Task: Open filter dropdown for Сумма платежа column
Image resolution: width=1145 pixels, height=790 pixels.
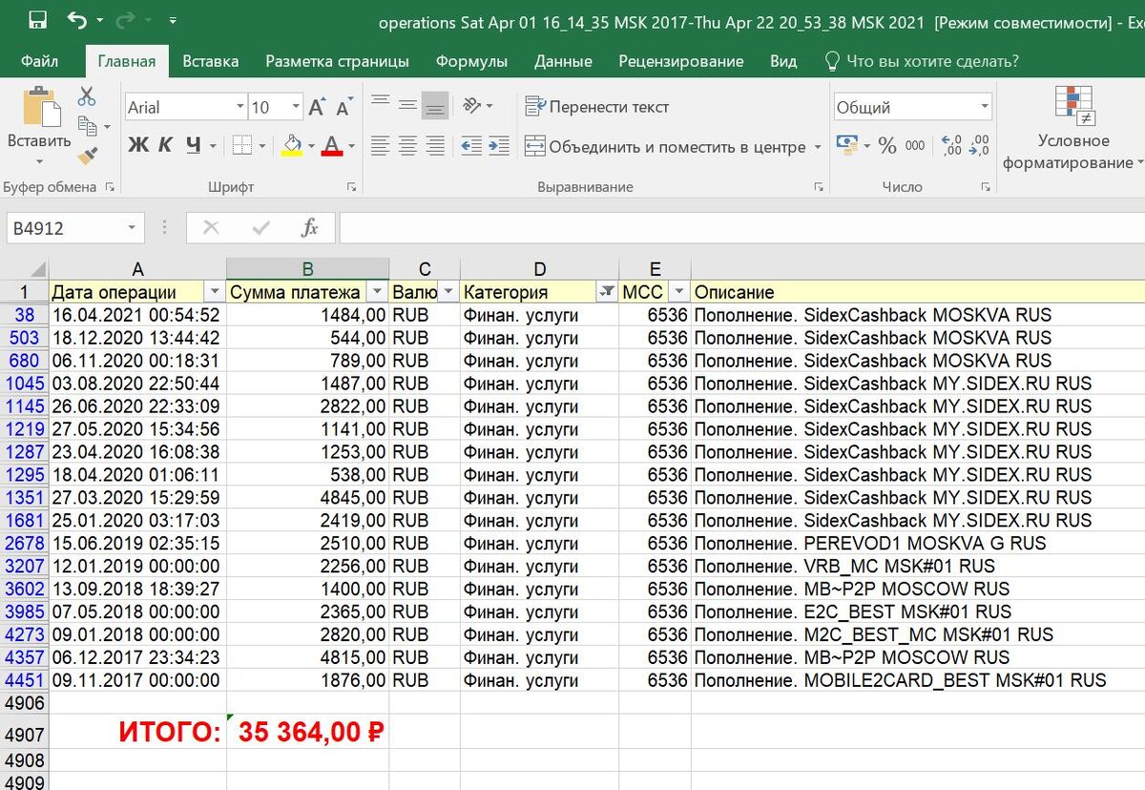Action: click(x=378, y=292)
